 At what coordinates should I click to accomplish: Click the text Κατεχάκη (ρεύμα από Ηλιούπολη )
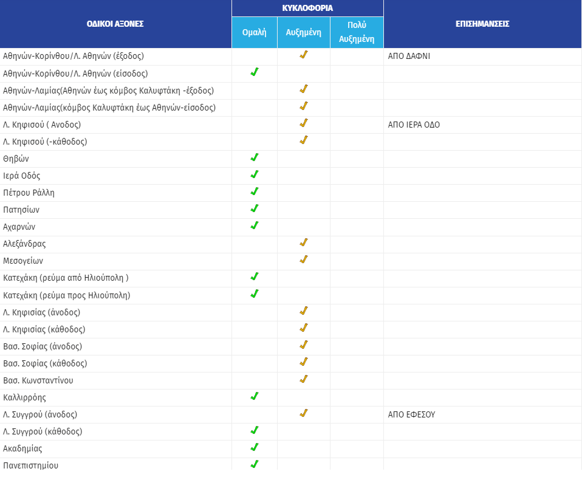tap(66, 278)
